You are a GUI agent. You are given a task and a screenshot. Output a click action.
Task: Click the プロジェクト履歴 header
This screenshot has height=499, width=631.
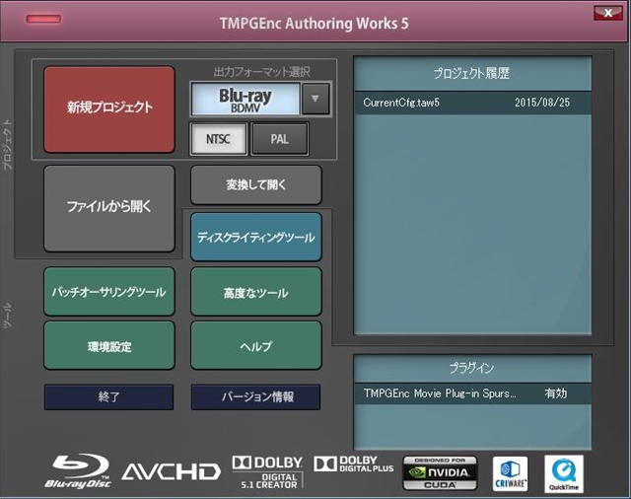click(472, 73)
